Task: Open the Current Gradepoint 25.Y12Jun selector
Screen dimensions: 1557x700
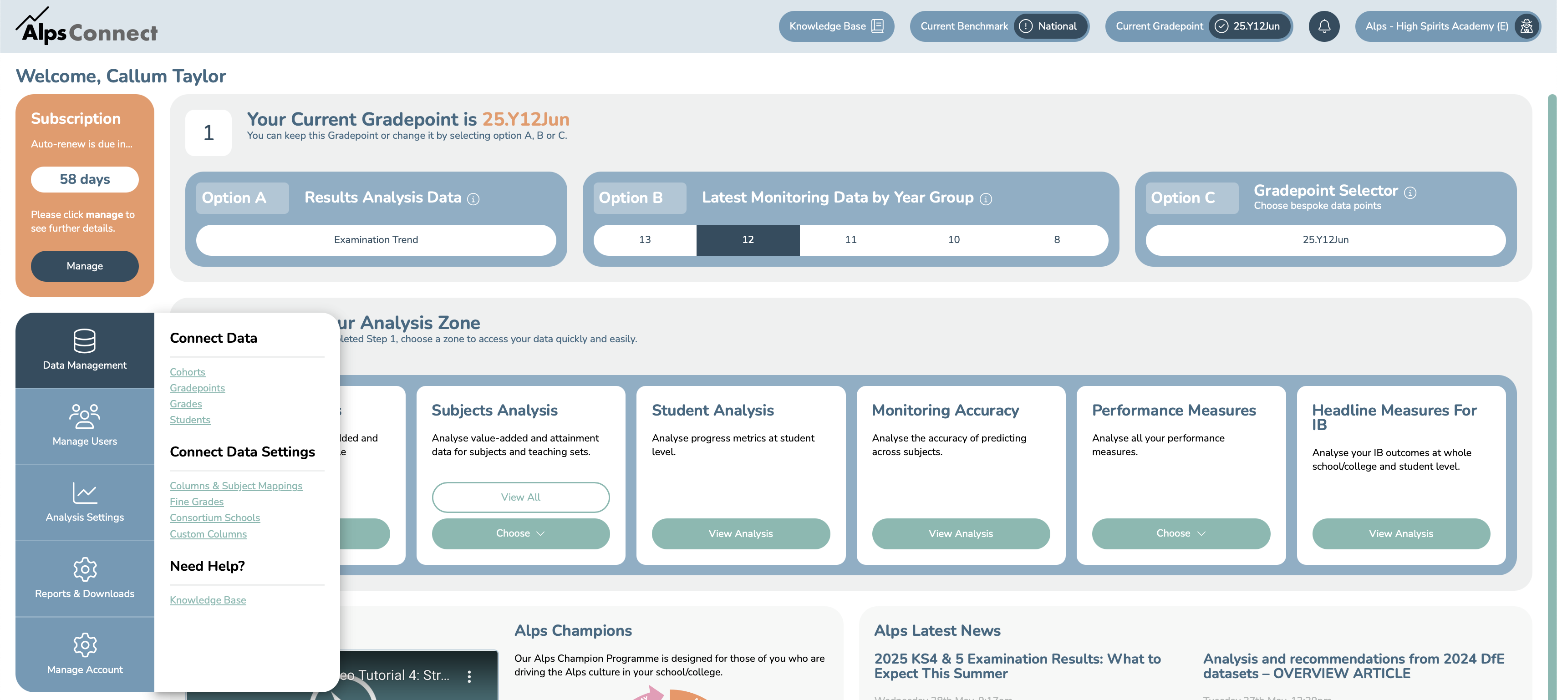Action: pyautogui.click(x=1249, y=26)
